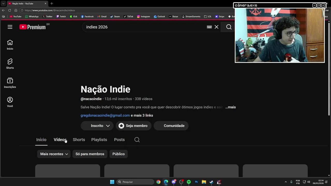This screenshot has height=186, width=331.
Task: Expand channel description with ...mais
Action: [230, 107]
